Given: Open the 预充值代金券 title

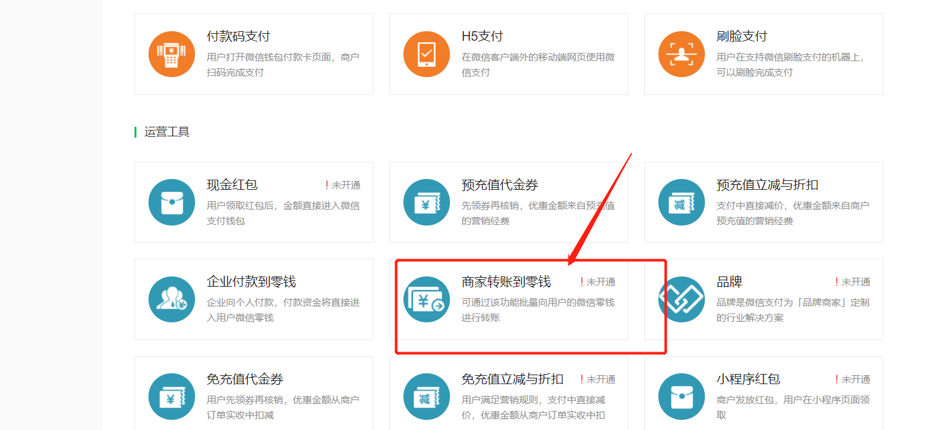Looking at the screenshot, I should tap(500, 185).
